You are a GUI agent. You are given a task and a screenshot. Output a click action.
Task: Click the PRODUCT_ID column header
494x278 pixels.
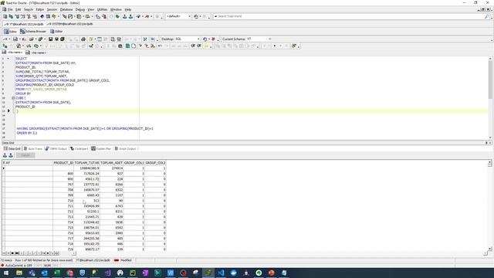tap(63, 163)
